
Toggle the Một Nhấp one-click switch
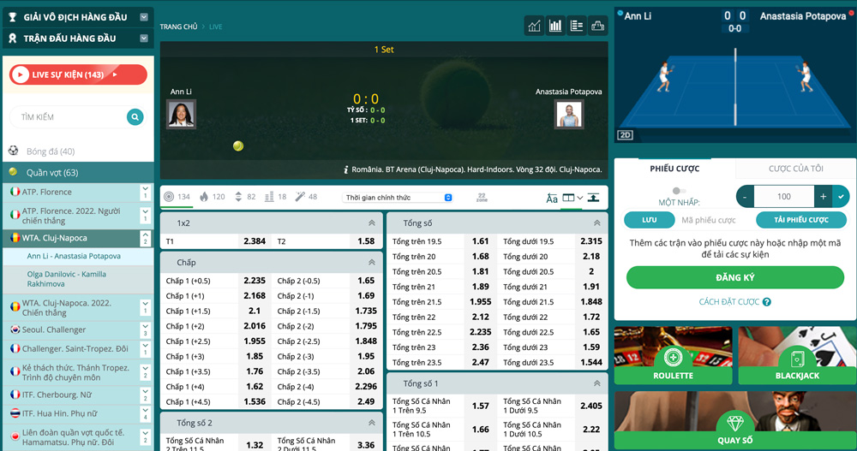pyautogui.click(x=679, y=191)
